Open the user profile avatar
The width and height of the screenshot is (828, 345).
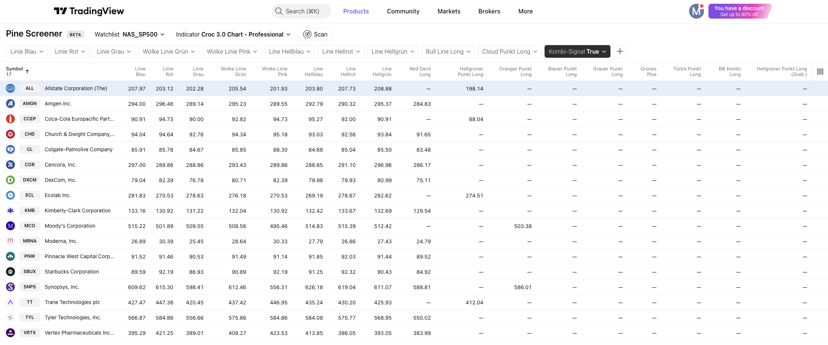coord(696,11)
